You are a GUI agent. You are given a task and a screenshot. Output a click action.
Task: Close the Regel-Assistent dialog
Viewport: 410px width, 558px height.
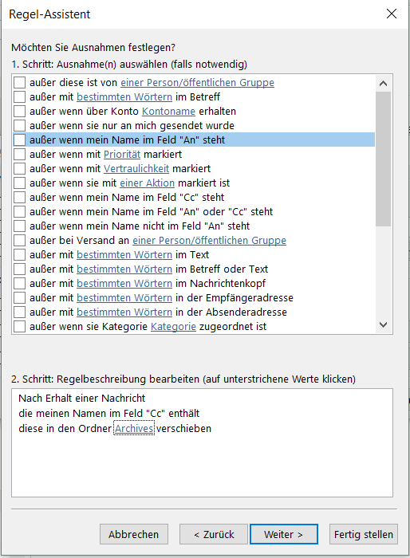point(392,14)
